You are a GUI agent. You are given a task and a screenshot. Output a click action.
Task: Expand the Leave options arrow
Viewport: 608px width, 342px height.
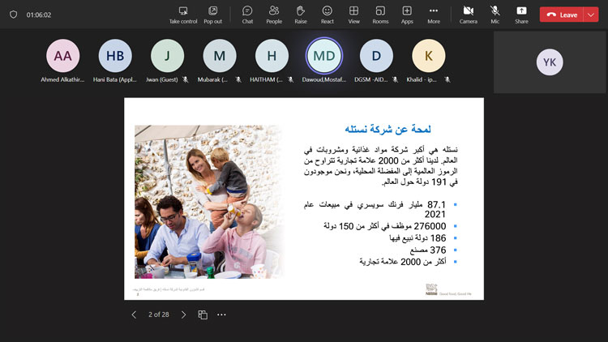coord(589,15)
